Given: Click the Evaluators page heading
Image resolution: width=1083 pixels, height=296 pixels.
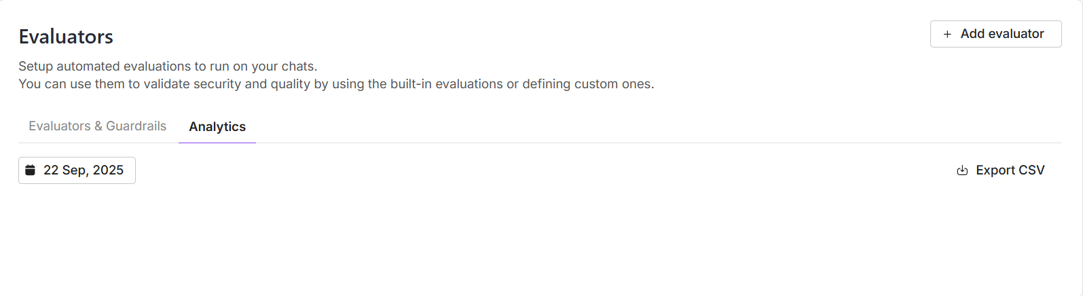Looking at the screenshot, I should click(66, 37).
